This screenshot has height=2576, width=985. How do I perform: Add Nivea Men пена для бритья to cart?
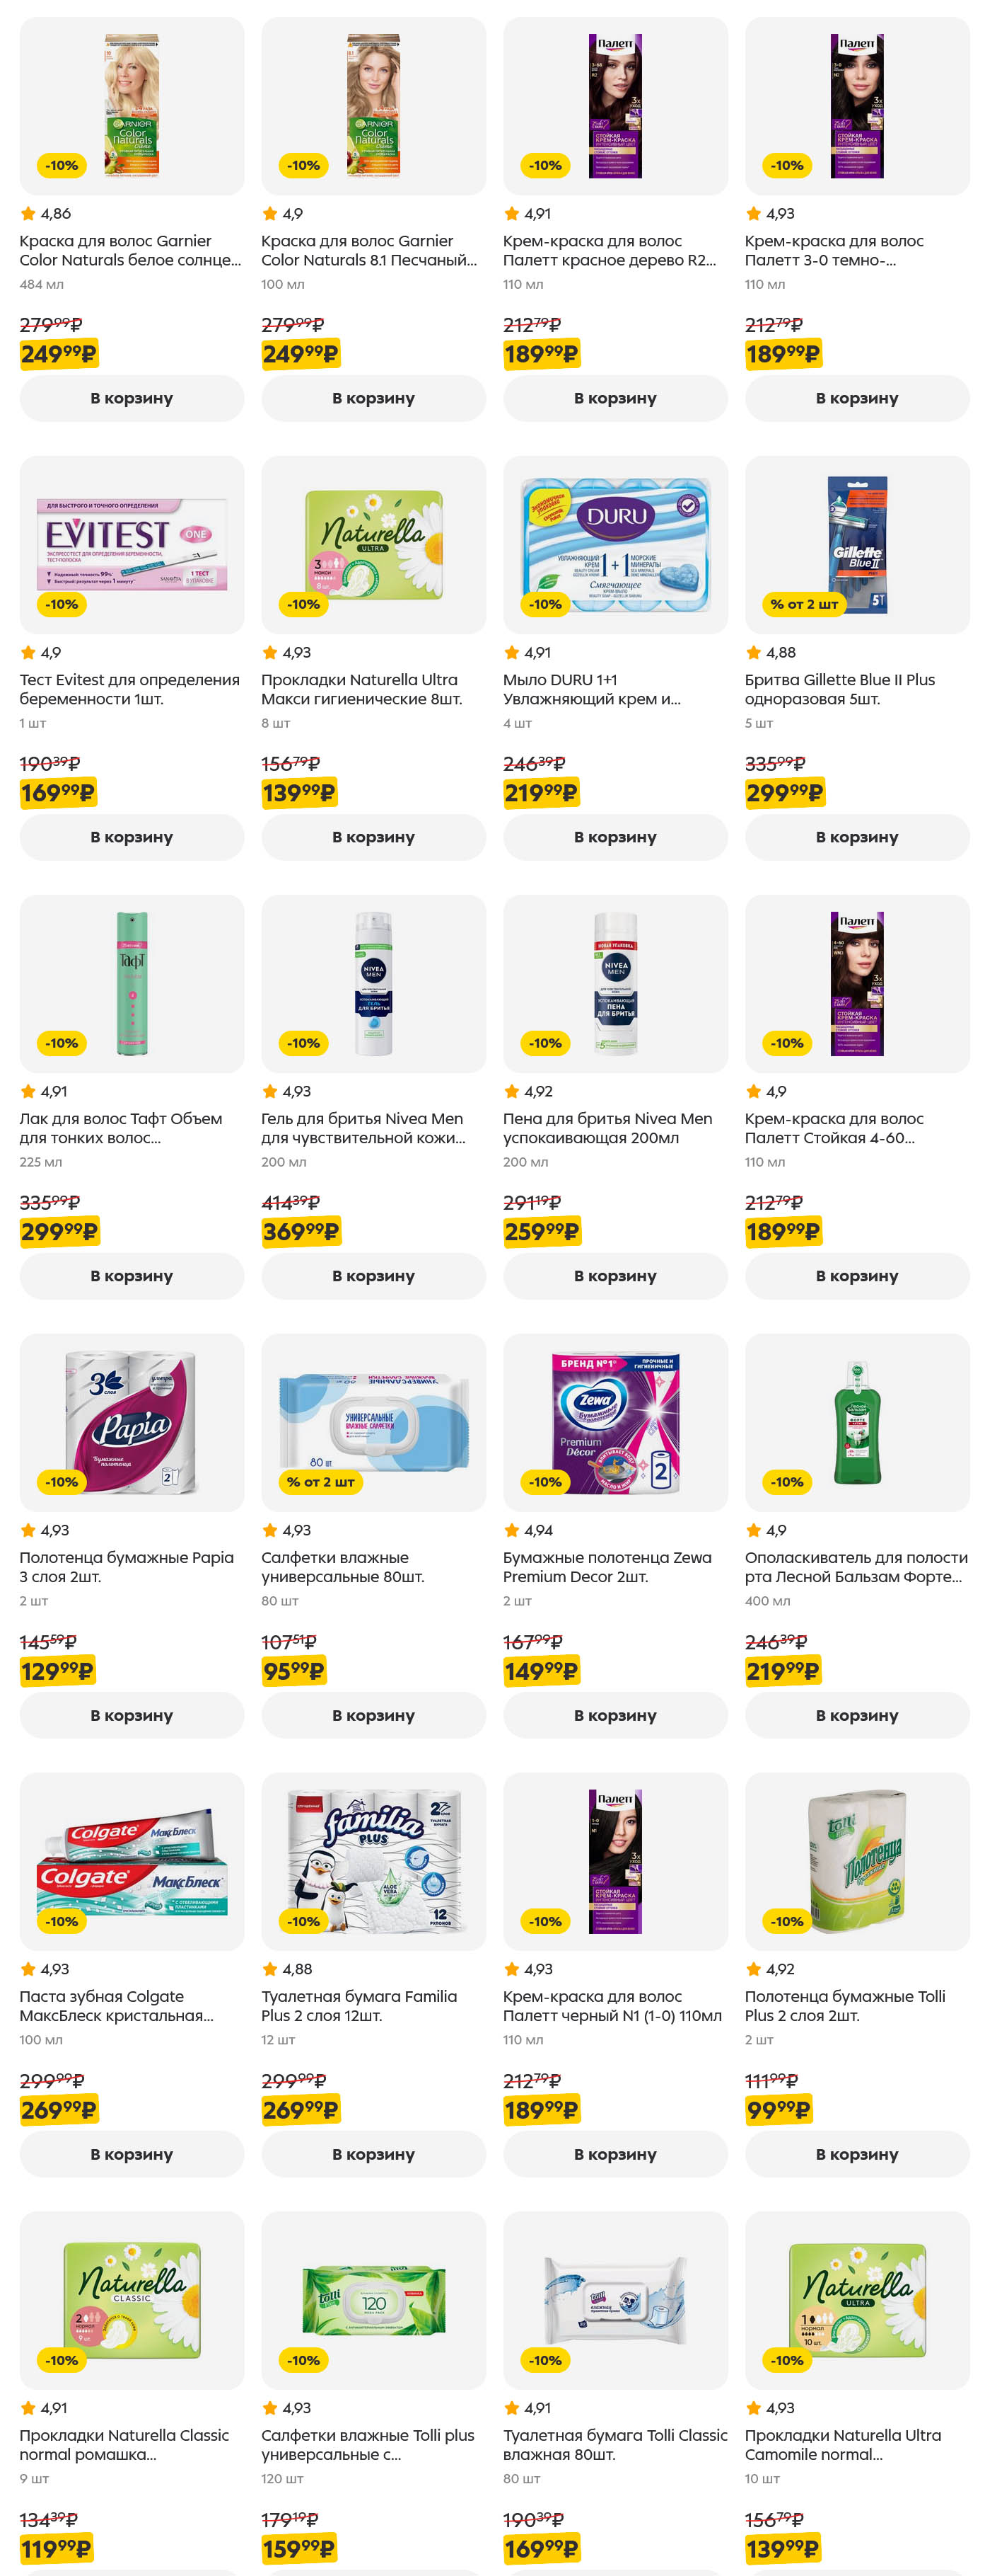[614, 1276]
